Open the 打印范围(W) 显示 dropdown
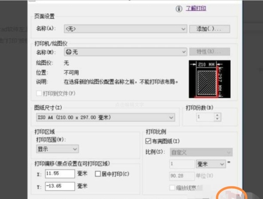 tap(57, 149)
